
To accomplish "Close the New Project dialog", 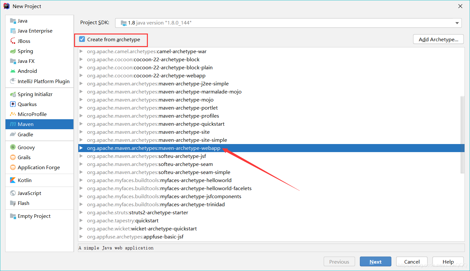I will tap(460, 6).
